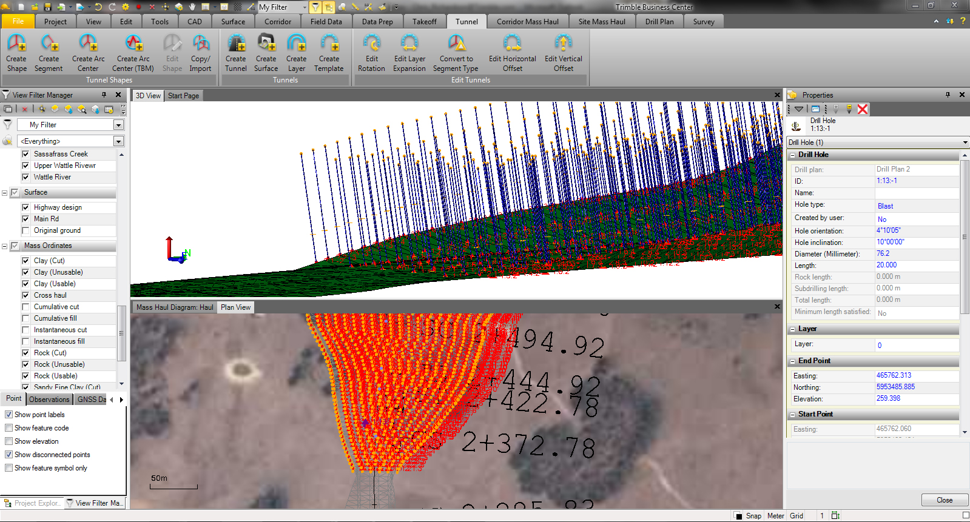The height and width of the screenshot is (522, 970).
Task: Collapse the Surface group in filter tree
Action: (5, 193)
